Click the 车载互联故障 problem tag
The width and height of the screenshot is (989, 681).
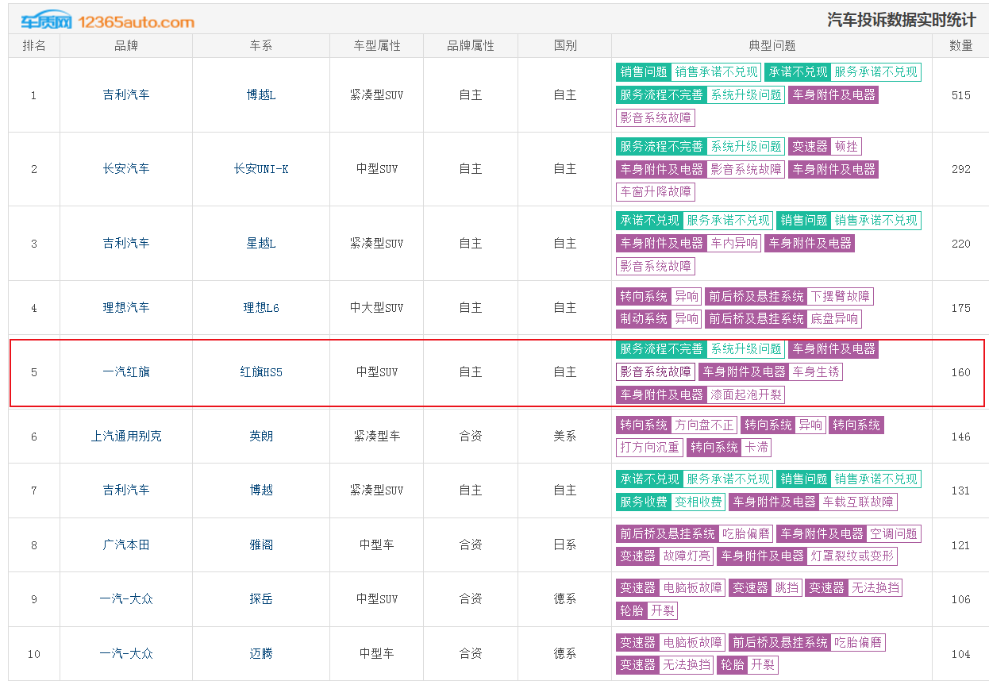(x=858, y=502)
